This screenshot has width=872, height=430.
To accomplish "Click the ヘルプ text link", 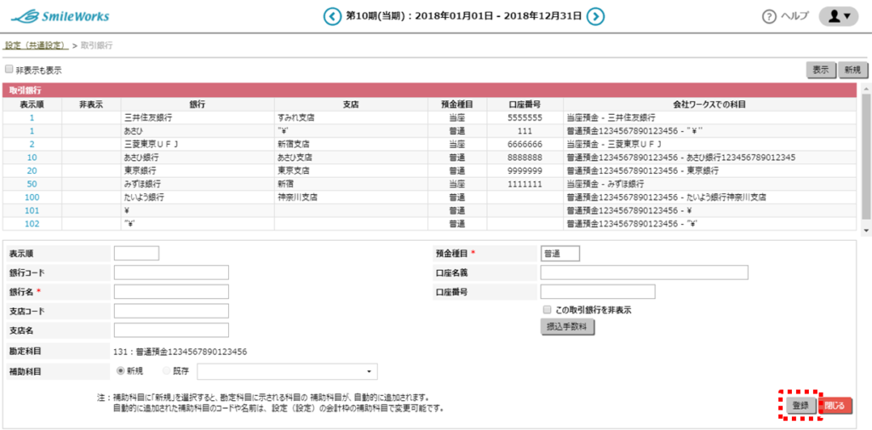I will 795,17.
